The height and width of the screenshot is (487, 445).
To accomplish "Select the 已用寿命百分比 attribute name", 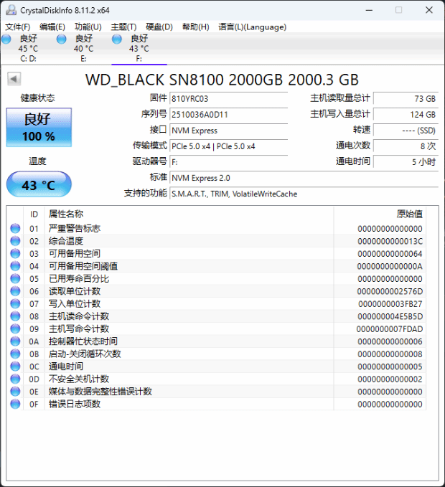I will coord(79,278).
